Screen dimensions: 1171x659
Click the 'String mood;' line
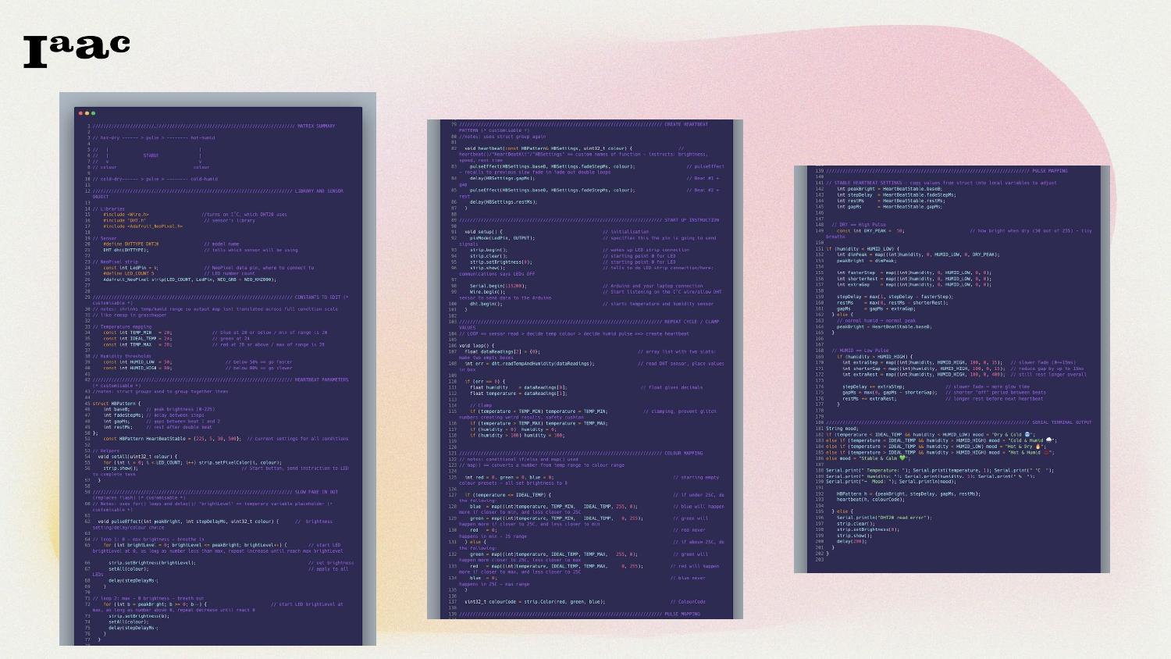[842, 429]
